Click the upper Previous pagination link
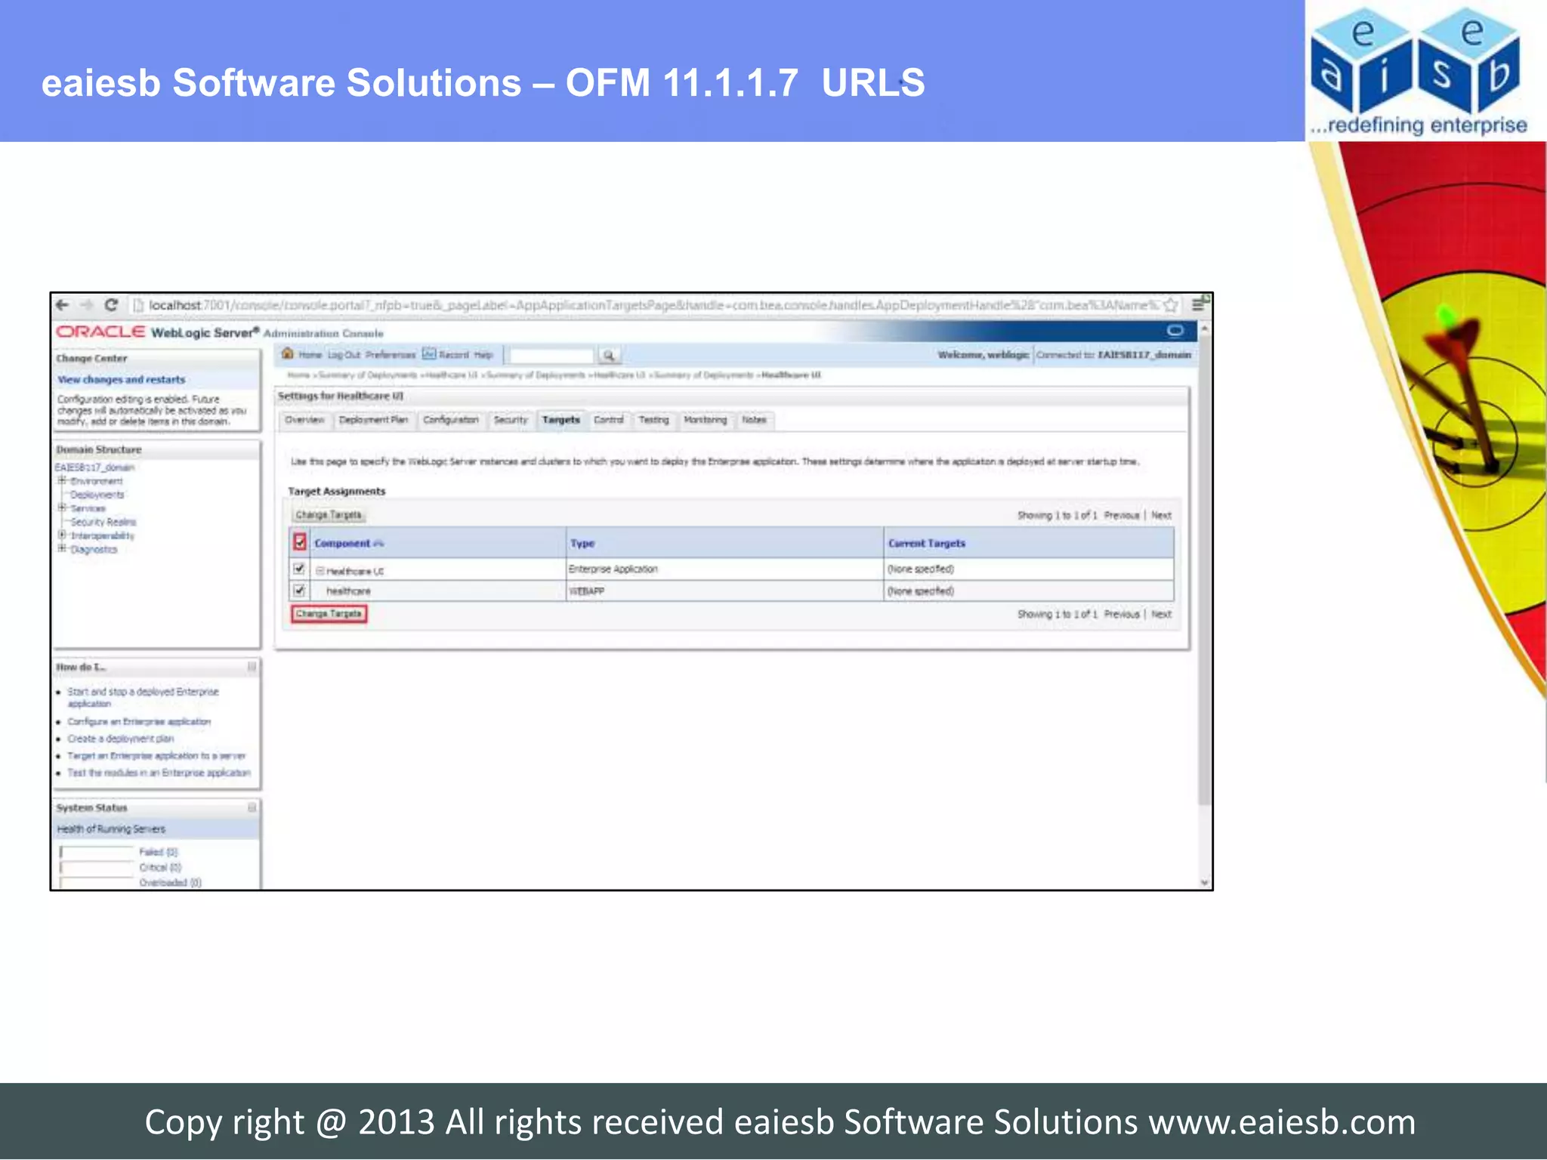The height and width of the screenshot is (1160, 1547). click(x=1122, y=516)
